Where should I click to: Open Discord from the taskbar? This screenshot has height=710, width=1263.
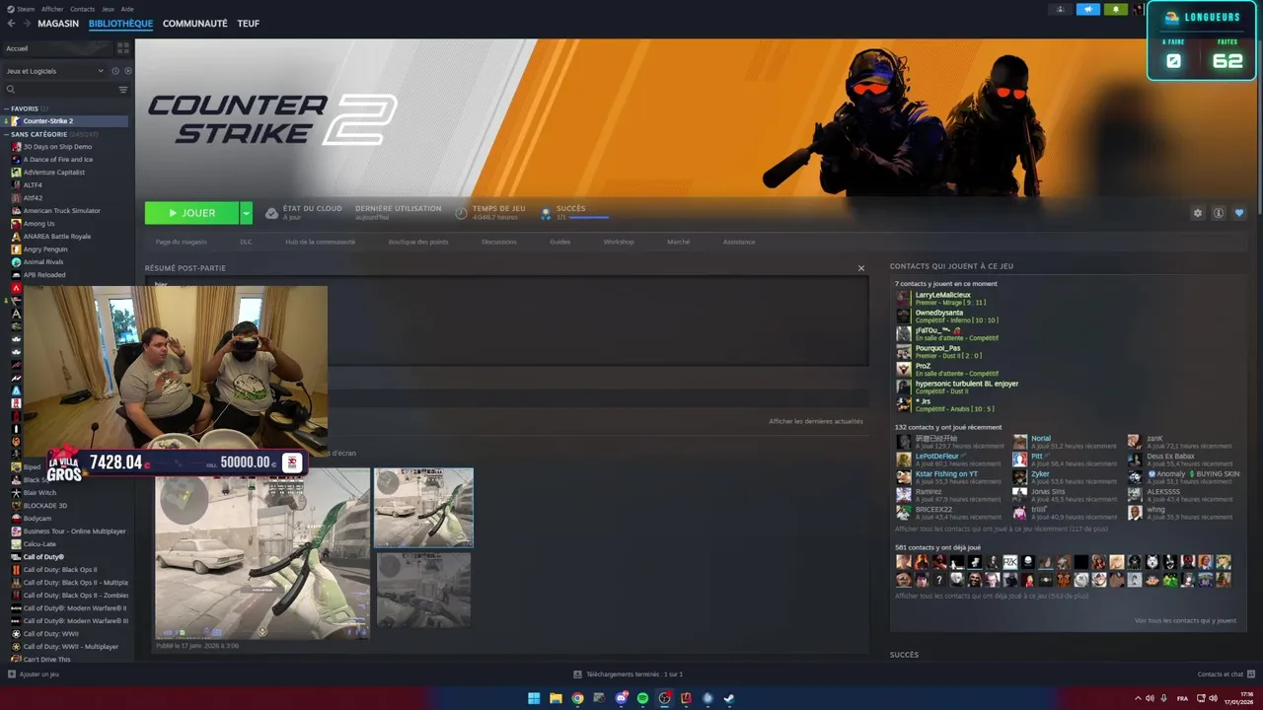pos(621,698)
